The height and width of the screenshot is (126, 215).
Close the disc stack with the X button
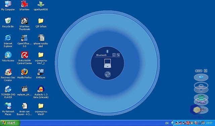coord(205,71)
